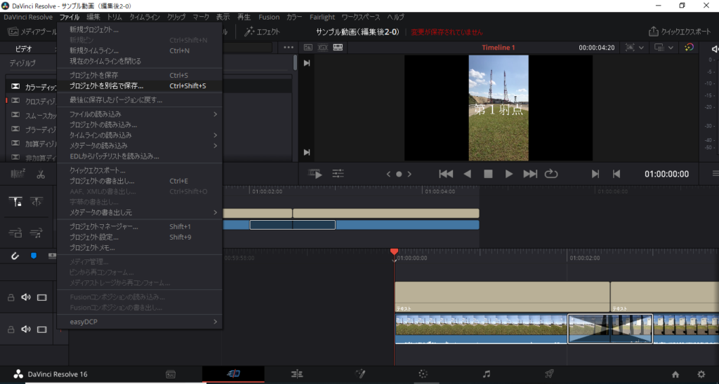Viewport: 719px width, 384px height.
Task: Click the boring detector zzz icon
Action: 17,174
